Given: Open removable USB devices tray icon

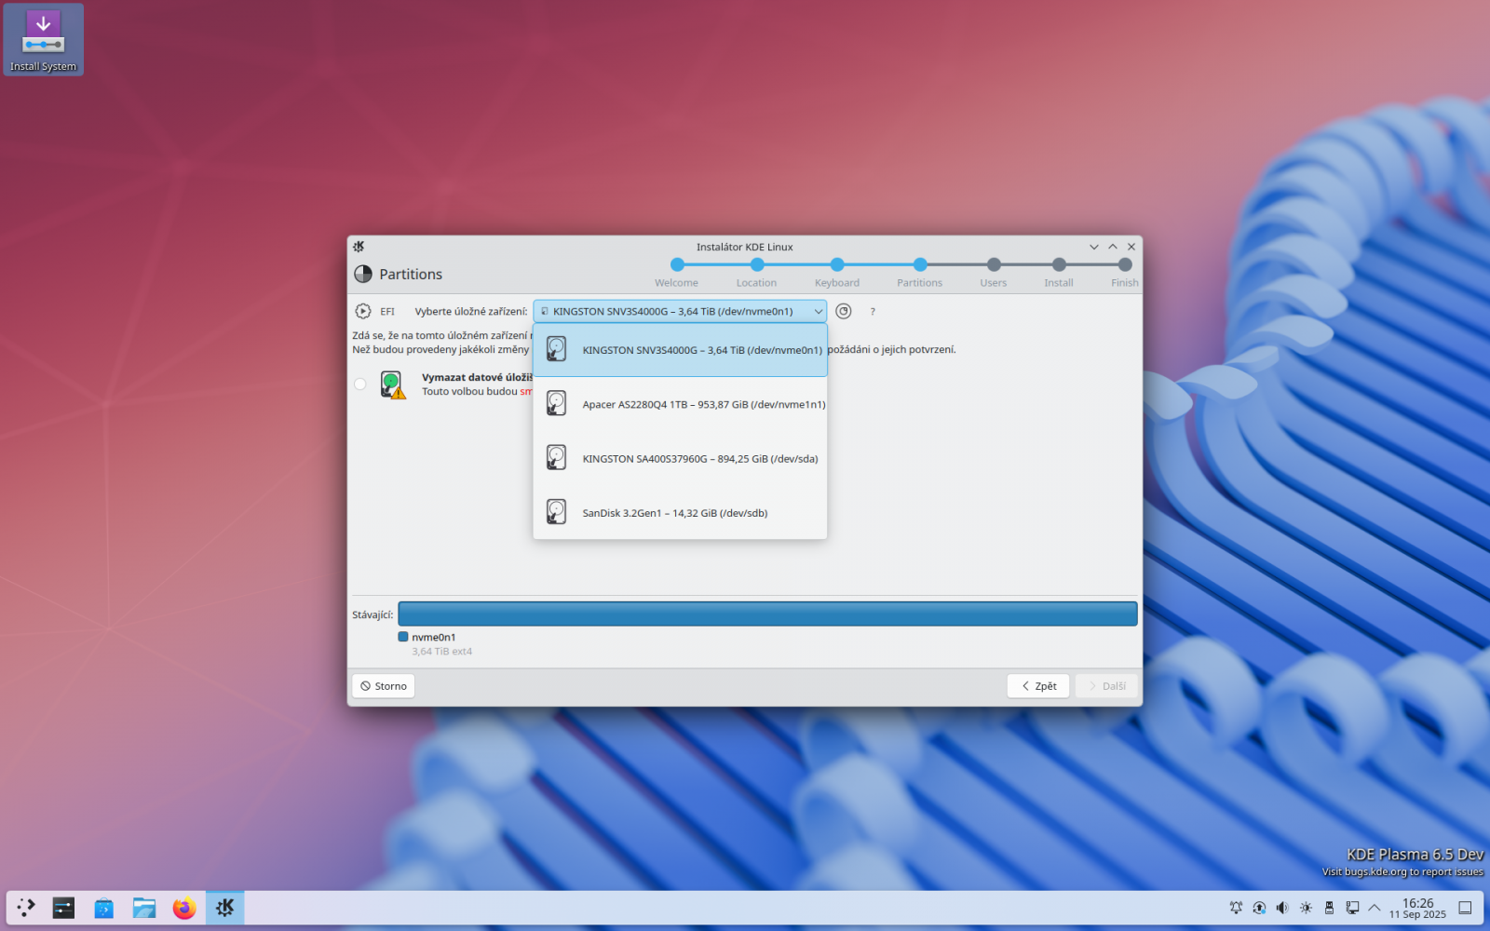Looking at the screenshot, I should [1329, 908].
